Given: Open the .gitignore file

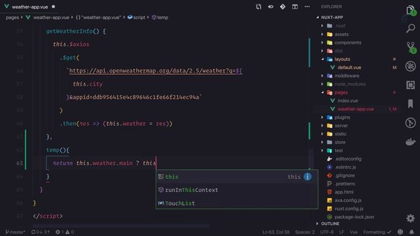Looking at the screenshot, I should coord(345,175).
